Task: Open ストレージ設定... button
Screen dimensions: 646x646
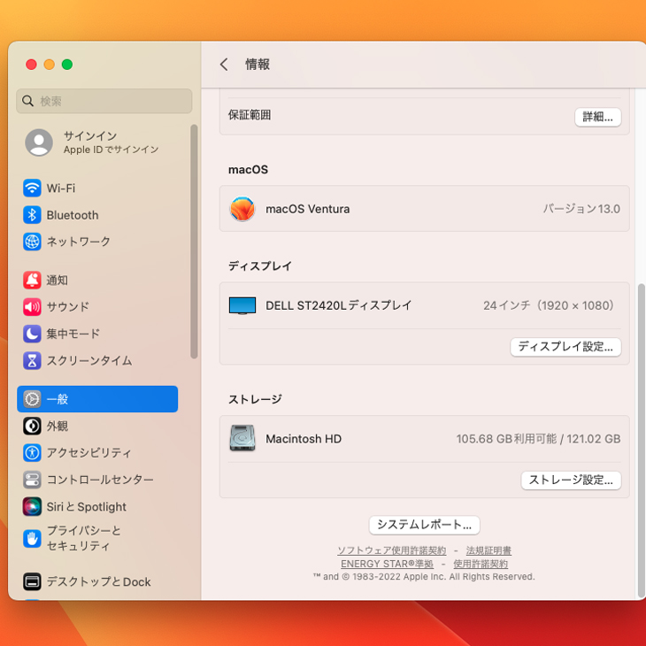Action: 571,480
